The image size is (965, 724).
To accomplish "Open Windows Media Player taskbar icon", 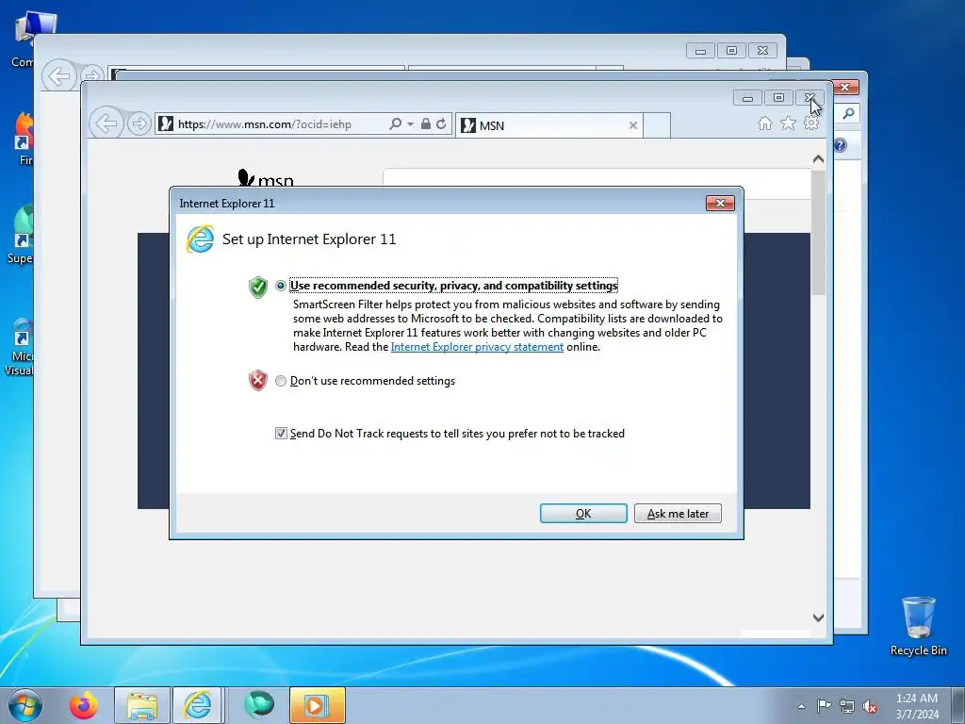I will tap(317, 705).
